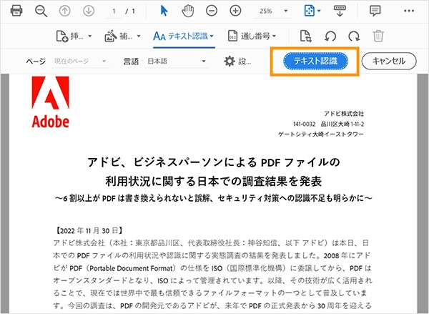The height and width of the screenshot is (314, 429).
Task: Click the date 【2022 年 11 月 30 日】
Action: point(88,230)
